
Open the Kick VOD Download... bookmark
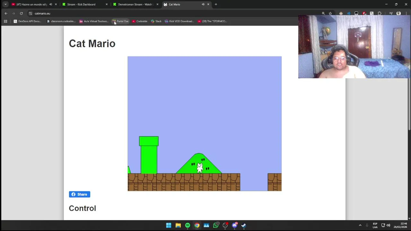tap(179, 21)
